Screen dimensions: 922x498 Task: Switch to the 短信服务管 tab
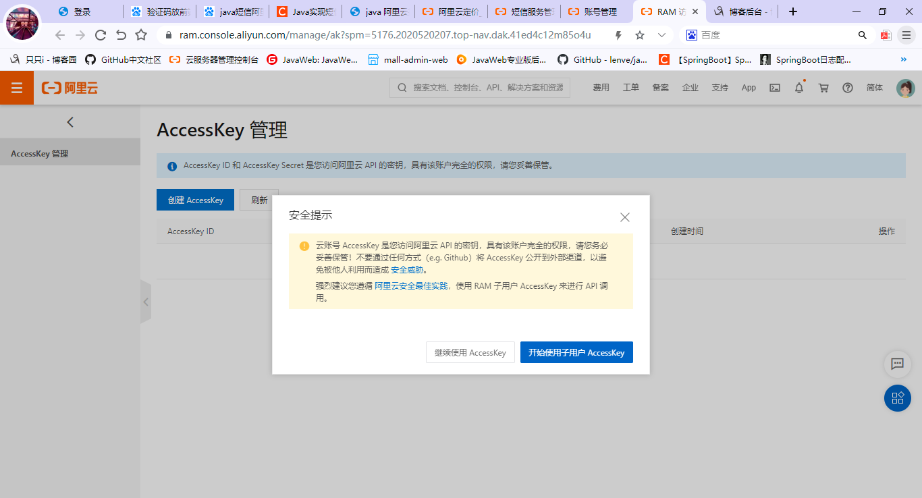525,11
